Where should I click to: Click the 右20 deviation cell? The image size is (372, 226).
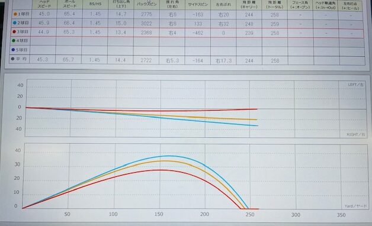(223, 15)
